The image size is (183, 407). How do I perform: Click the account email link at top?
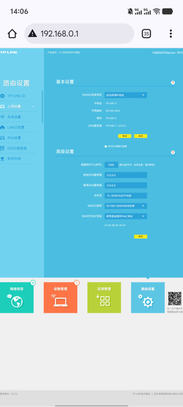164,52
